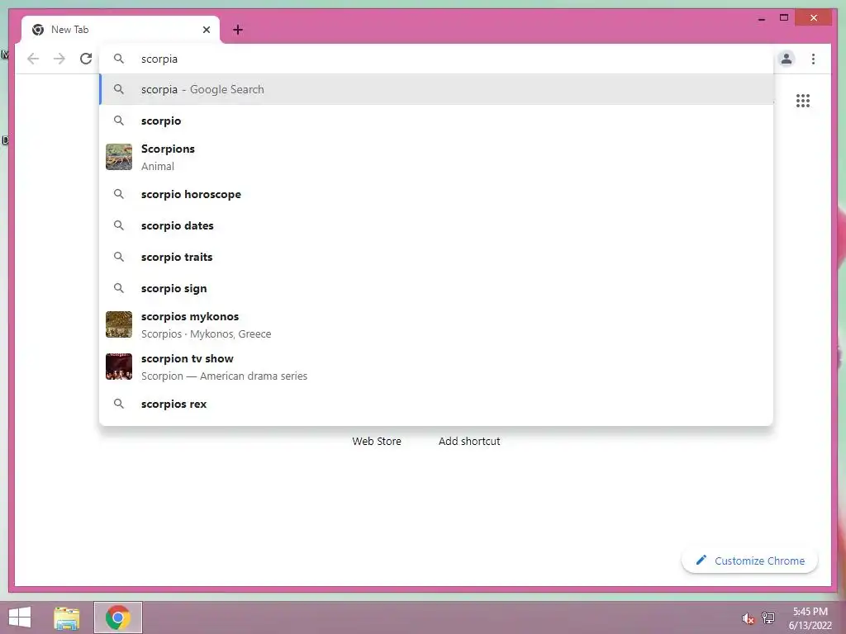
Task: Click the browser back arrow
Action: point(33,59)
